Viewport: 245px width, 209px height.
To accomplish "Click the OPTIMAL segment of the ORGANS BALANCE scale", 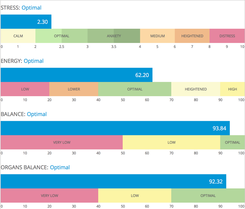I will point(208,196).
